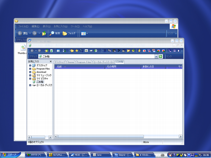Switch to FFFTP taskbar button
Image resolution: width=211 pixels, height=158 pixels.
(36, 155)
